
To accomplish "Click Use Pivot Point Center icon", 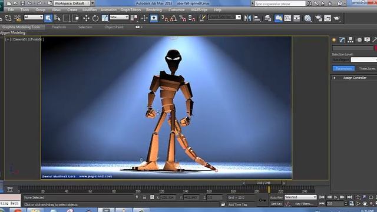I will 134,18.
